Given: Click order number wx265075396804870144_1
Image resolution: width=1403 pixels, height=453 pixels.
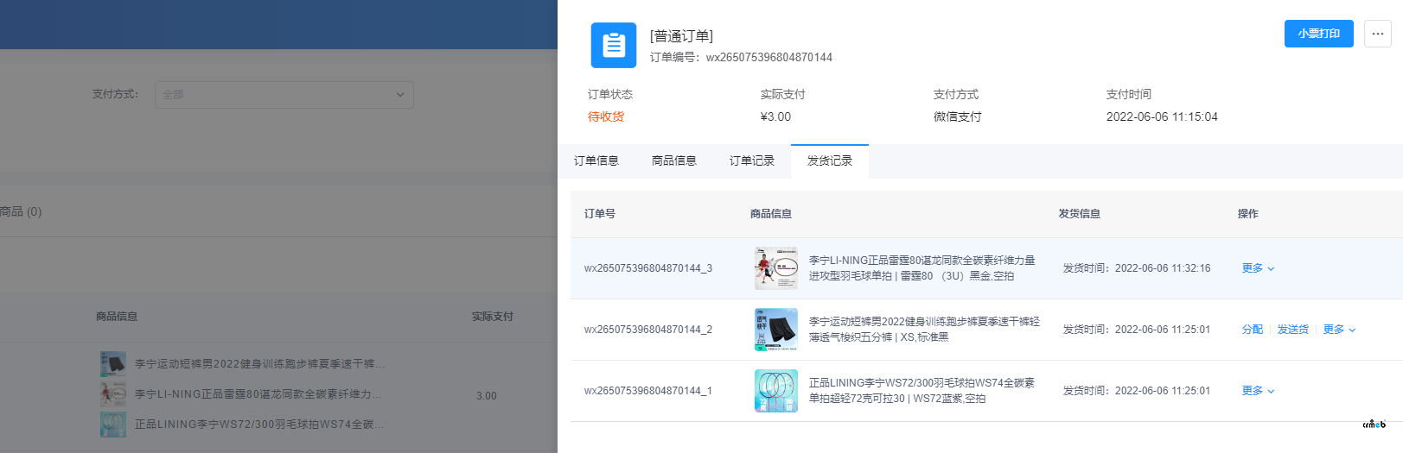Looking at the screenshot, I should (648, 391).
